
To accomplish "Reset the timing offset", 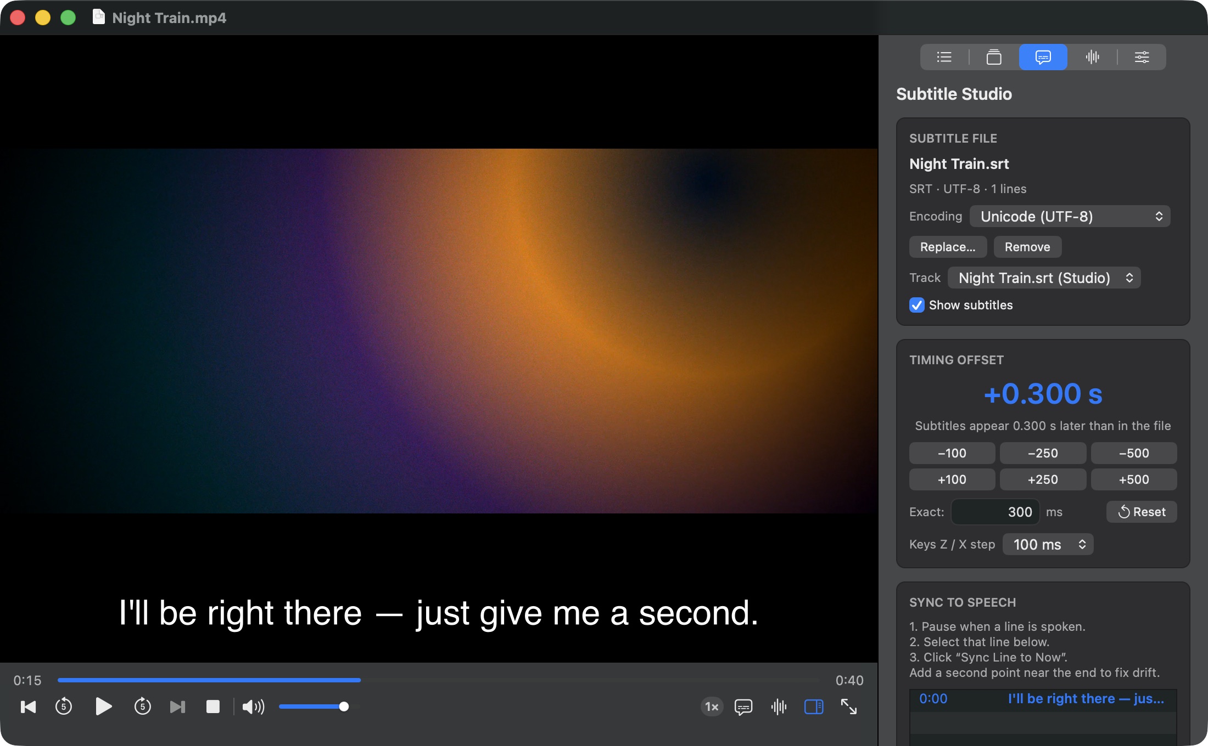I will (x=1142, y=512).
